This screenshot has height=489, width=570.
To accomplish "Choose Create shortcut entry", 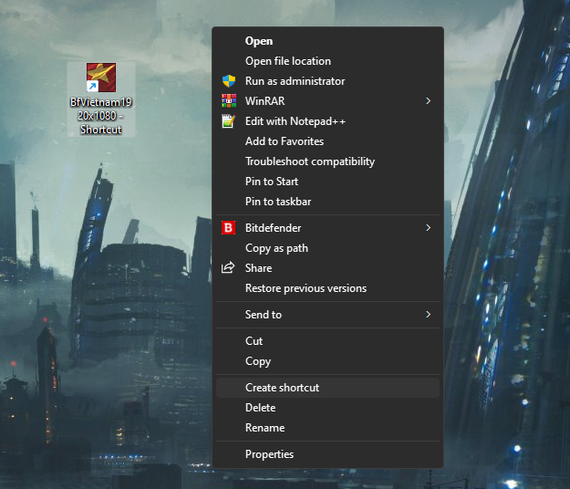I will (x=282, y=388).
